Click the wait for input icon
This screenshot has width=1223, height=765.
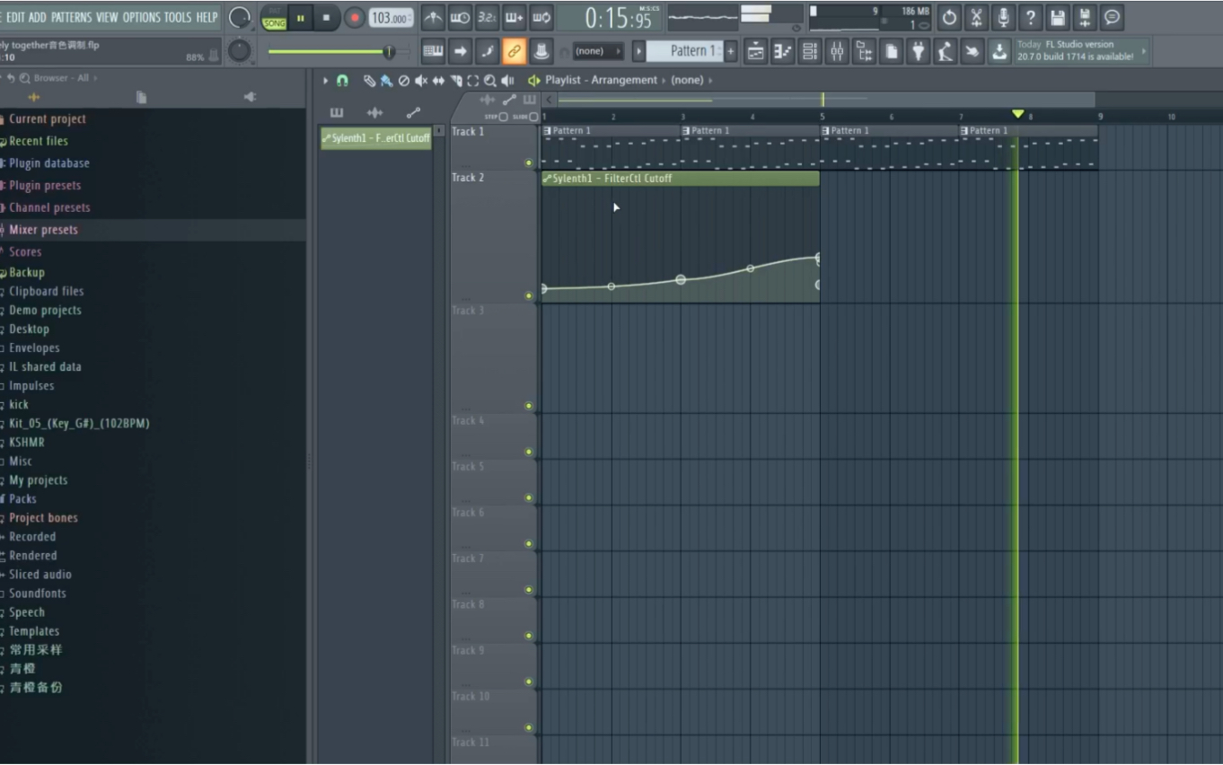[461, 17]
